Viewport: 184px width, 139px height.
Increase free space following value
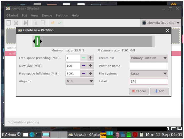[x=90, y=73]
